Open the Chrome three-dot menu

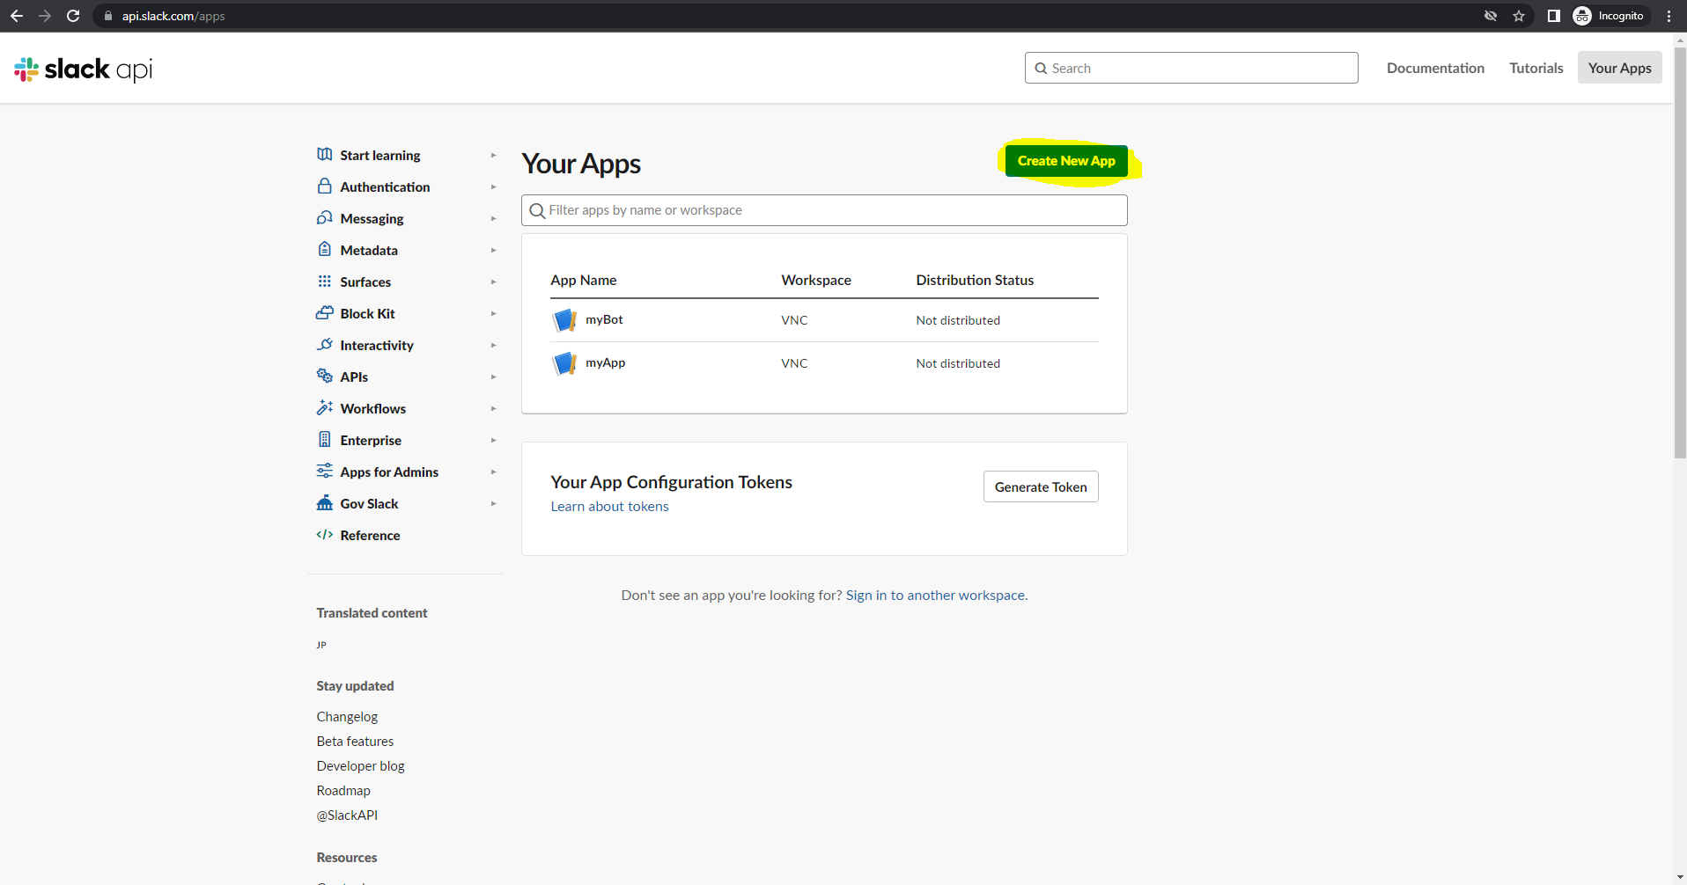1669,16
